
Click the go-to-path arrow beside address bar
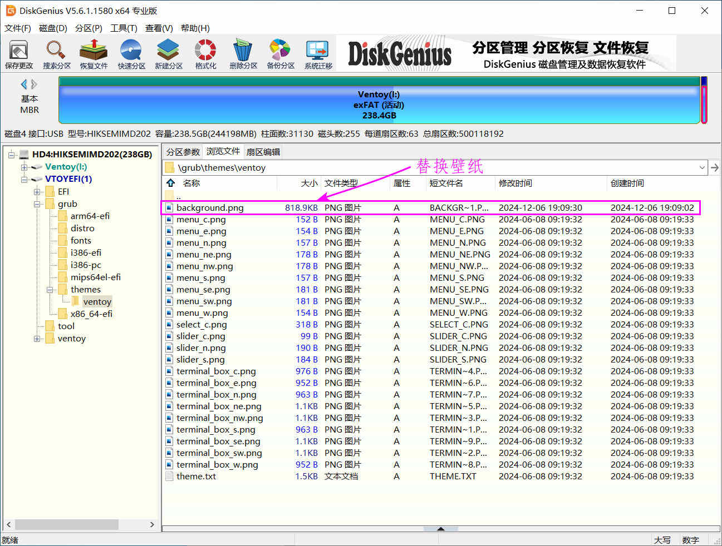click(x=715, y=167)
